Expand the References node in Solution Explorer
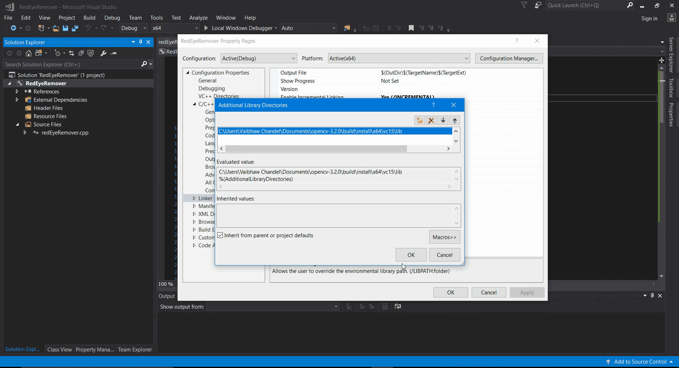This screenshot has height=368, width=679. [x=17, y=91]
